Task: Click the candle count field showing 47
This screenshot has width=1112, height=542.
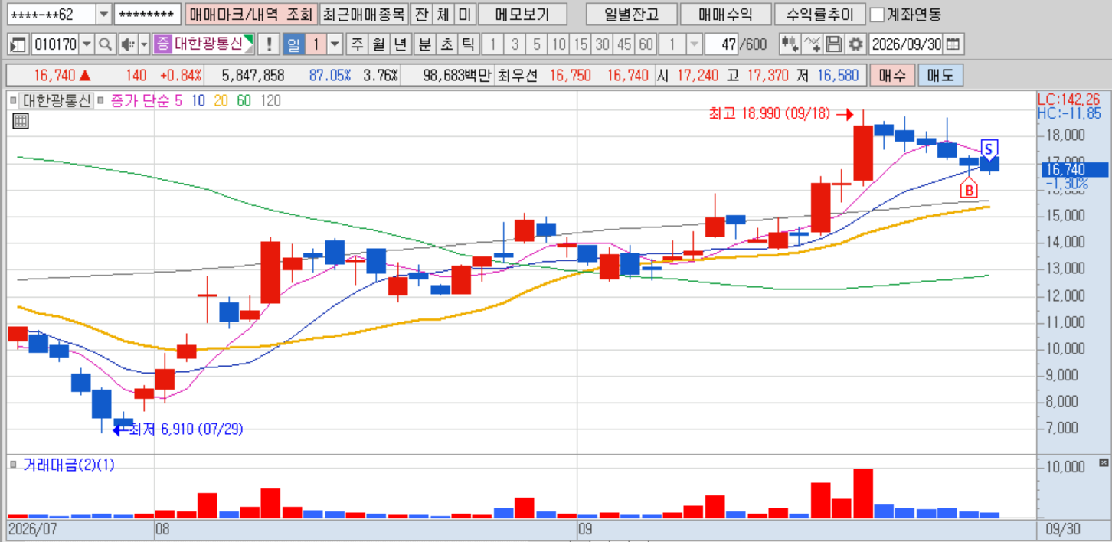Action: click(721, 44)
